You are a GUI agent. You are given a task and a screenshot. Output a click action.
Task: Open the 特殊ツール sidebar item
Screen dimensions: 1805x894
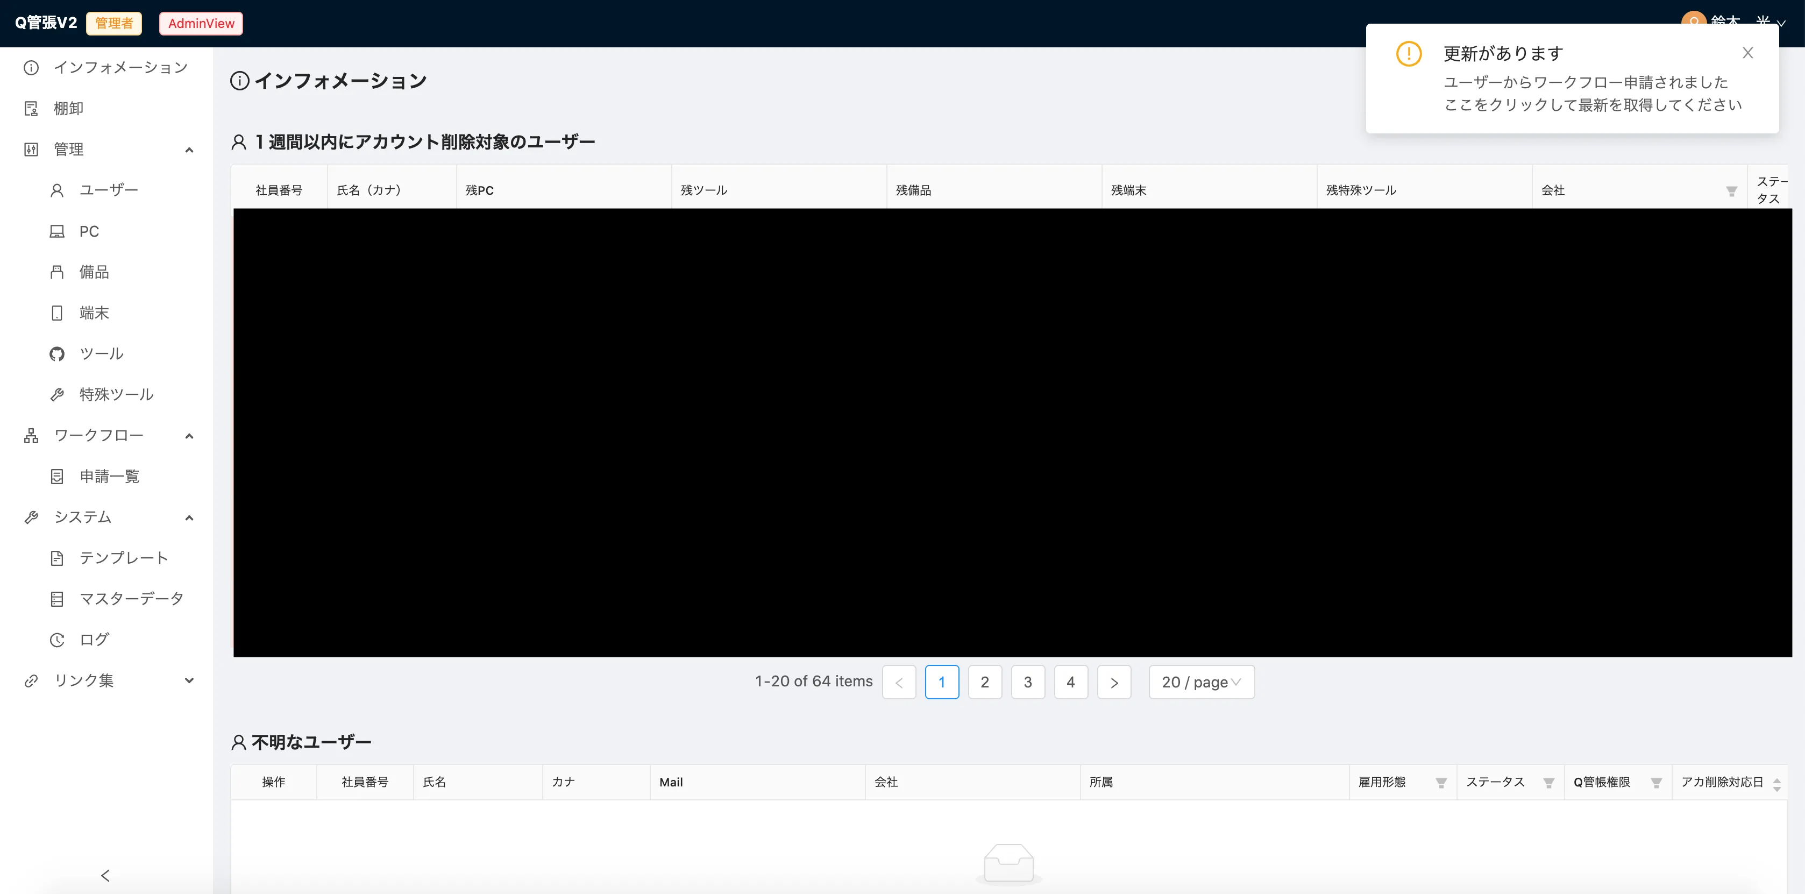click(x=116, y=394)
